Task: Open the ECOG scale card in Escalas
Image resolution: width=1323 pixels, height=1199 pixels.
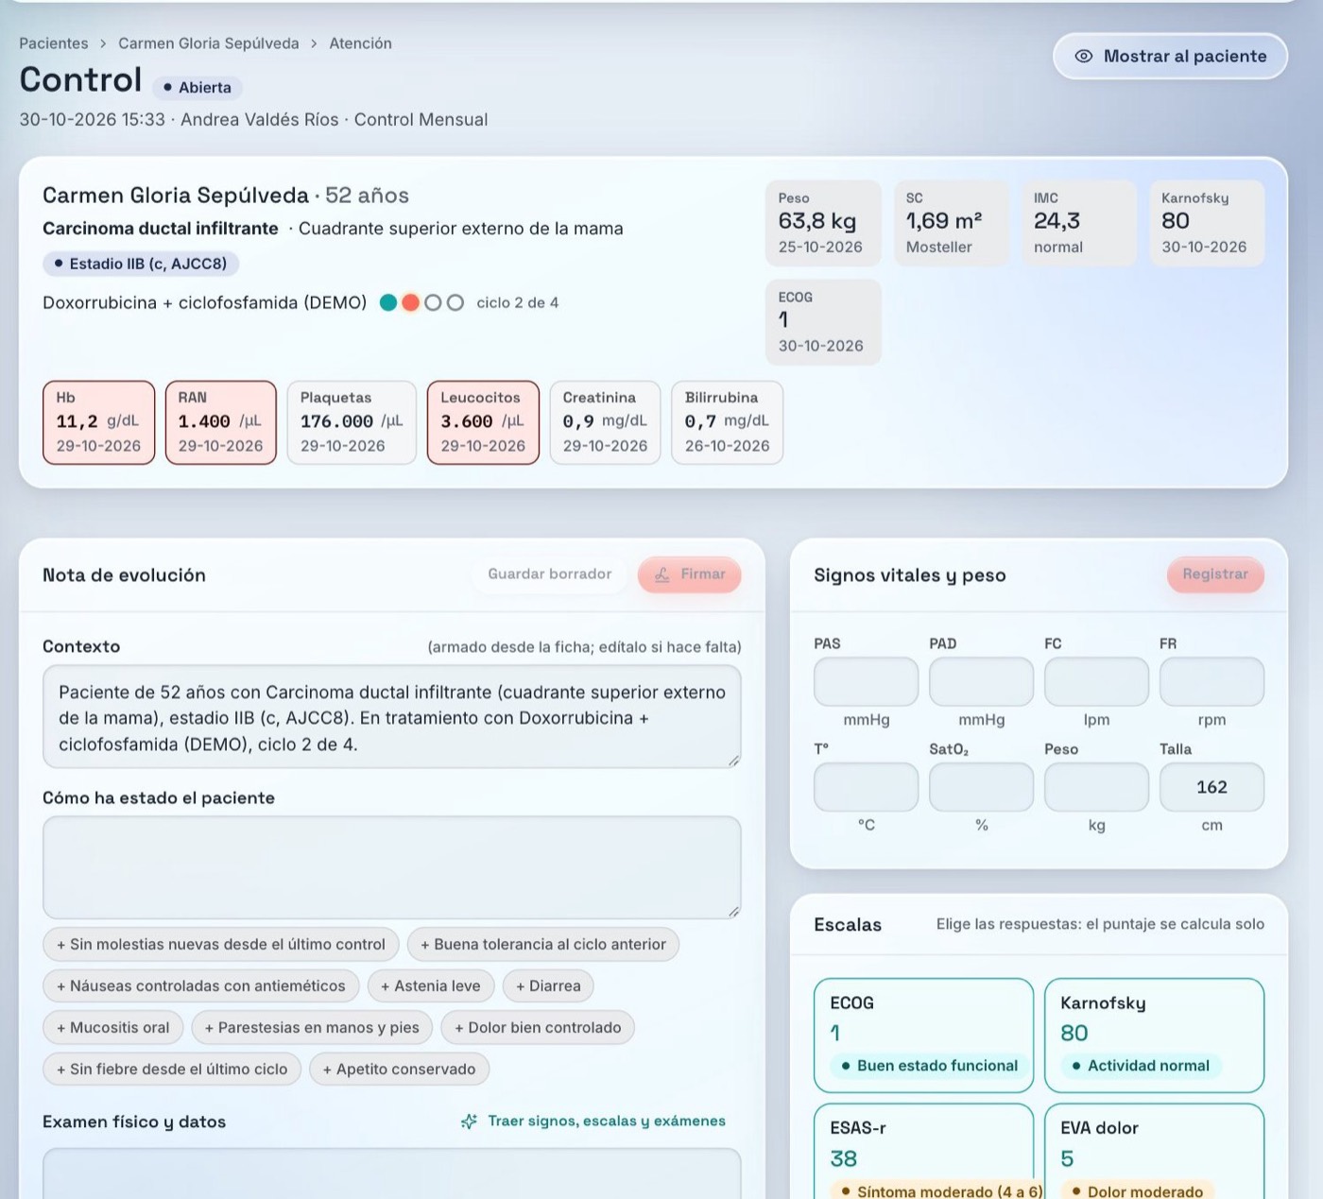Action: tap(923, 1036)
